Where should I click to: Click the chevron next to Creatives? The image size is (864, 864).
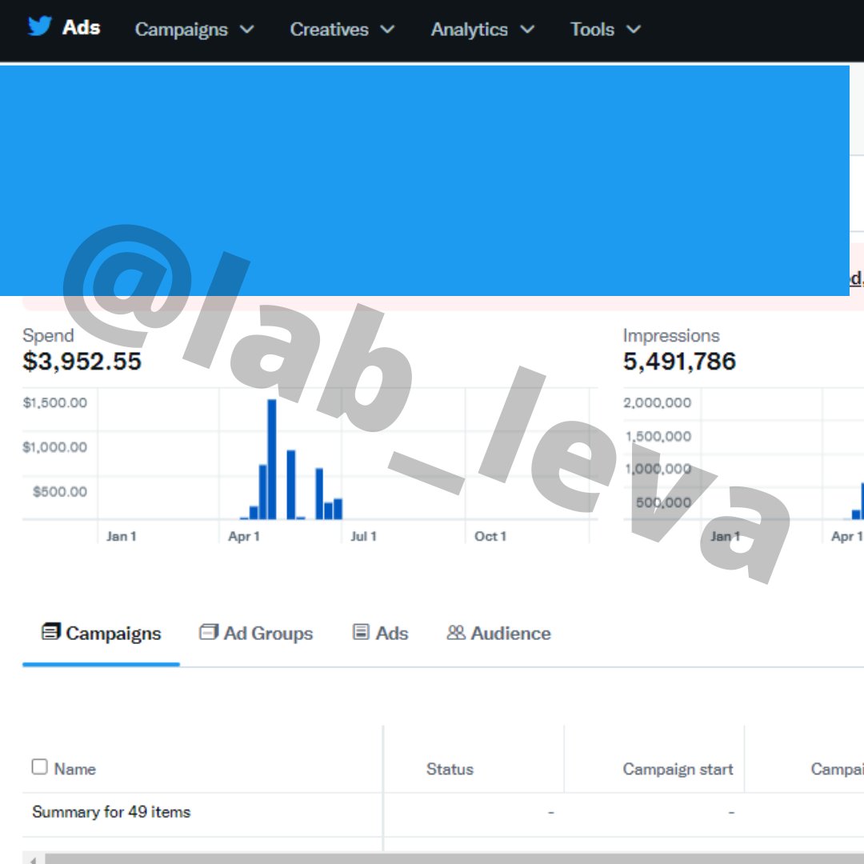click(387, 30)
